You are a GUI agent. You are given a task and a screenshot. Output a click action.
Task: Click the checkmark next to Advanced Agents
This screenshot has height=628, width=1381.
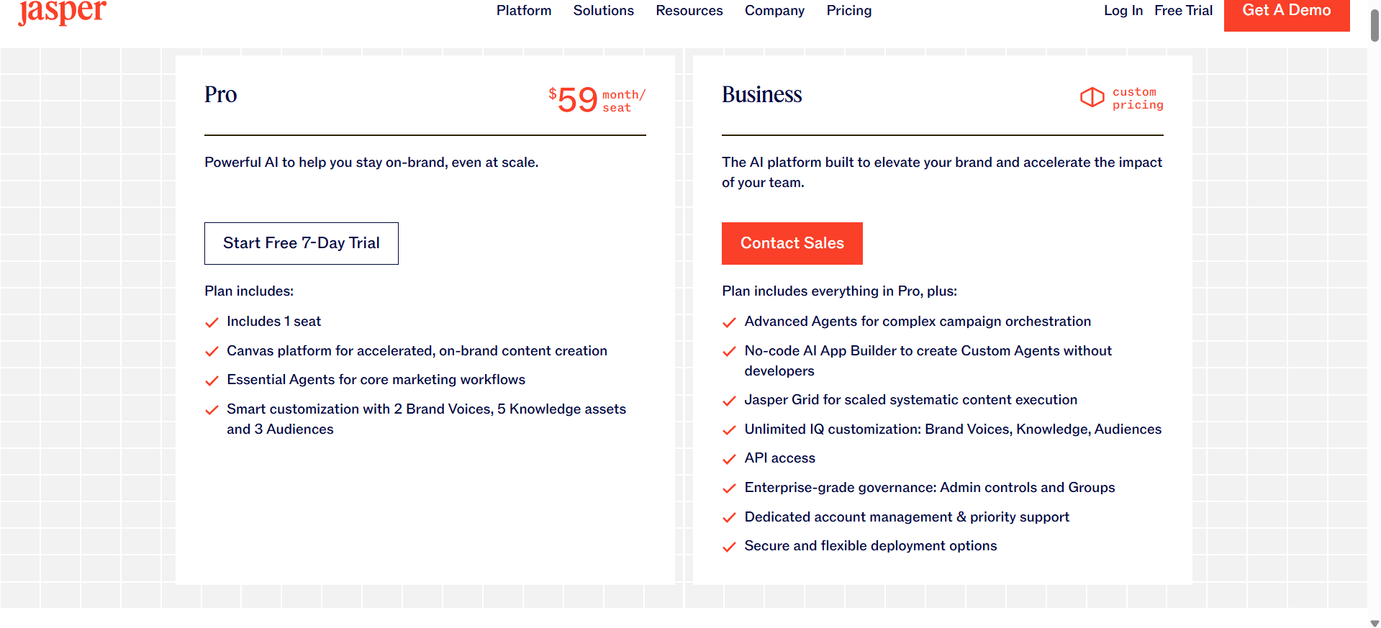click(x=729, y=322)
